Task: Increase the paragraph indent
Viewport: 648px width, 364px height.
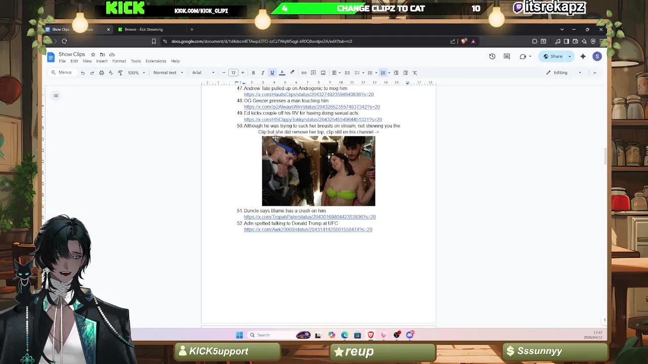Action: coord(406,73)
